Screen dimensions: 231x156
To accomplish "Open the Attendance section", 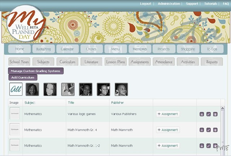I will point(164,62).
